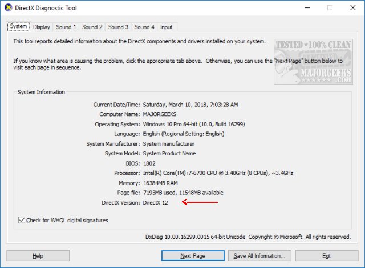Open the Sound 2 tab
Viewport: 365px width, 268px height.
pos(92,27)
